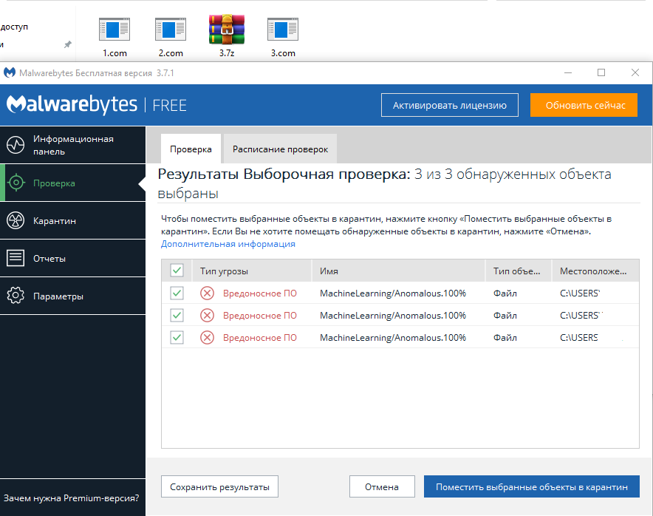Click the Settings gear icon in sidebar
The width and height of the screenshot is (653, 516).
(16, 296)
